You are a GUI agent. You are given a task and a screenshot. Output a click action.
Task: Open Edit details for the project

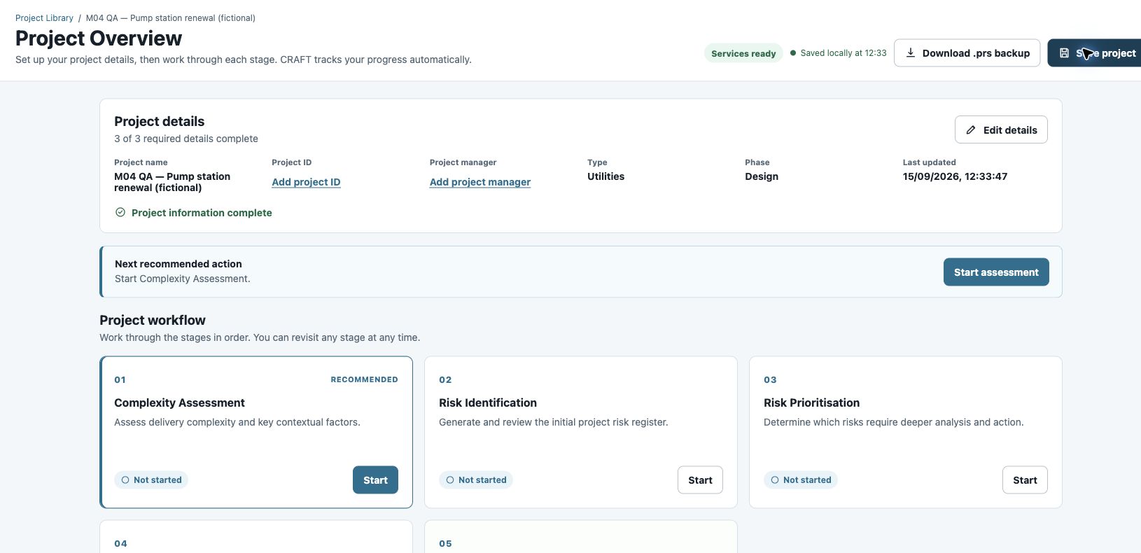(x=1001, y=130)
